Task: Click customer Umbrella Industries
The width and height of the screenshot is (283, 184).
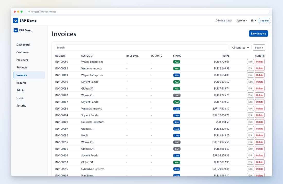Action: [93, 122]
